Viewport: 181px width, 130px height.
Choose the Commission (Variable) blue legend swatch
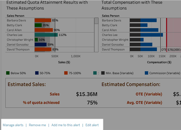146,73
